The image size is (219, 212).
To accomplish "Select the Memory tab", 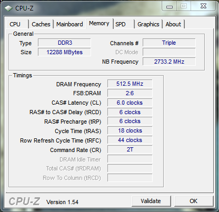I will tap(99, 24).
